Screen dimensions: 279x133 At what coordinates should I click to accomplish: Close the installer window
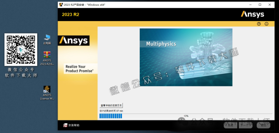[270, 5]
